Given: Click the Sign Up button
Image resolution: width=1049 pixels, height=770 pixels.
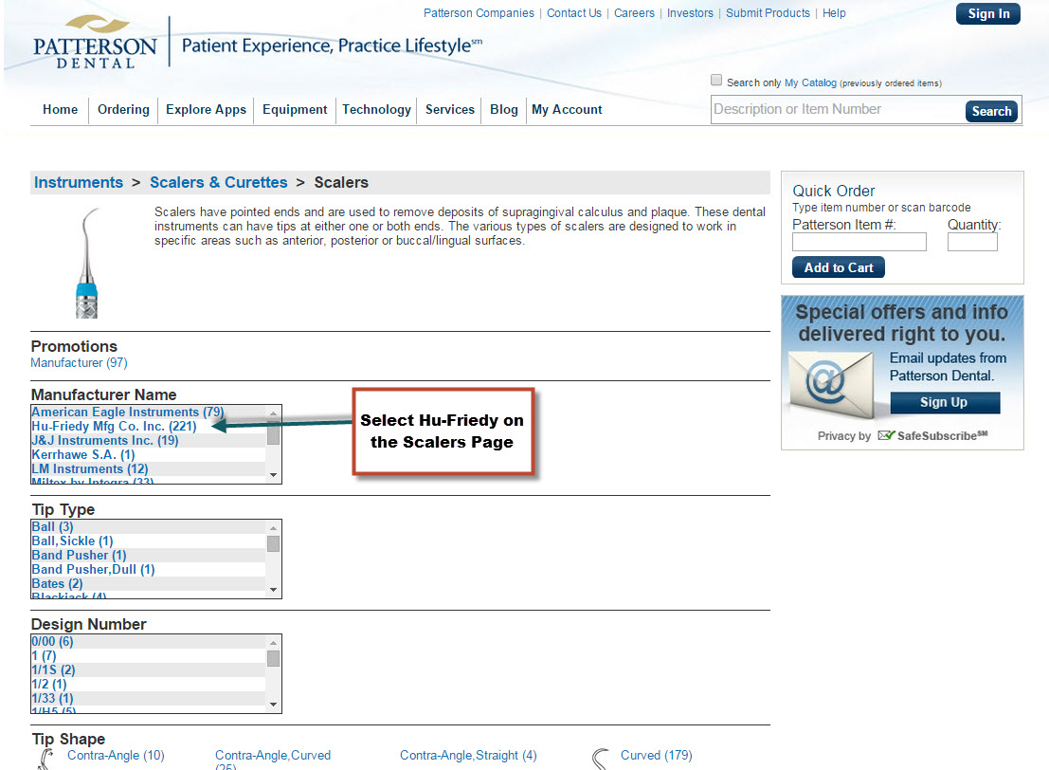Looking at the screenshot, I should pos(945,402).
